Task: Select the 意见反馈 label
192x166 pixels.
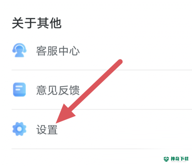Action: click(x=58, y=90)
